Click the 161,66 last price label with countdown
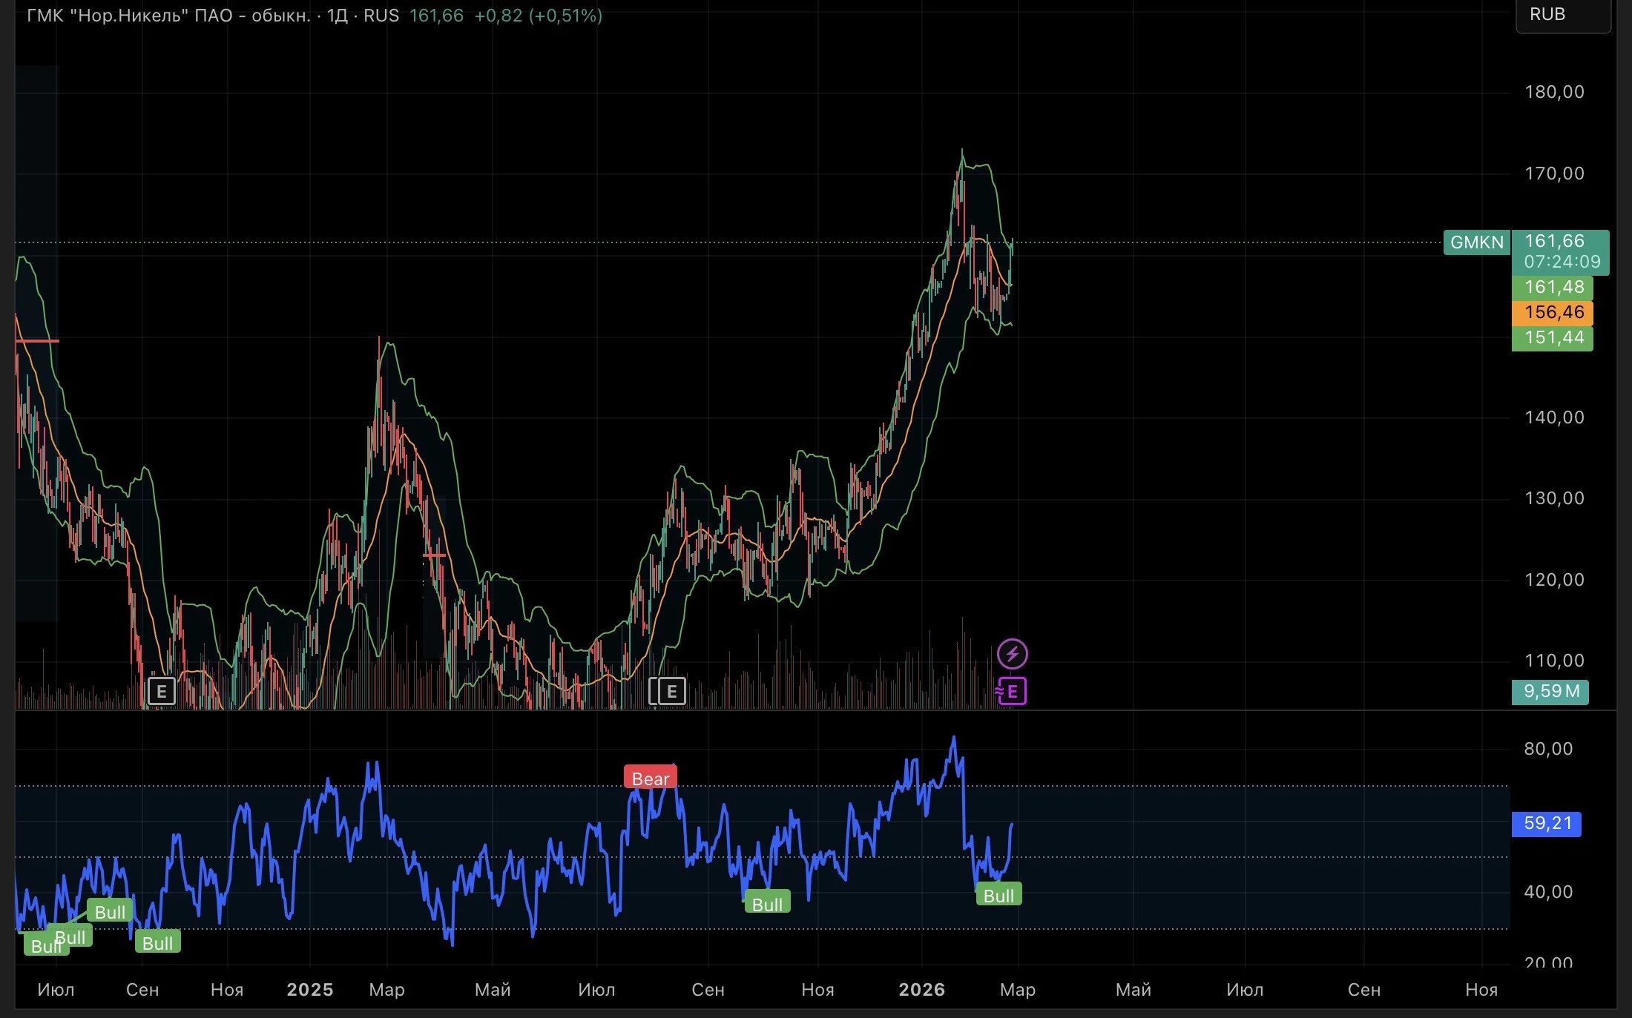Screen dimensions: 1632x1018 pyautogui.click(x=1561, y=251)
